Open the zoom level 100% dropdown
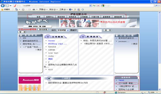The width and height of the screenshot is (161, 94). tap(157, 92)
